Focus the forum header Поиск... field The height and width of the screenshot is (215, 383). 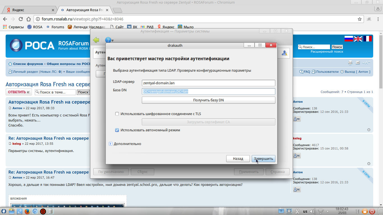(314, 47)
